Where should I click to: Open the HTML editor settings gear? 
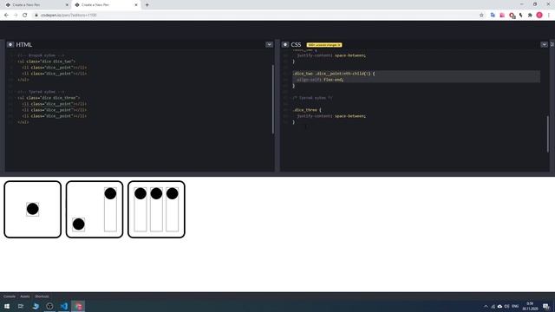coord(10,44)
